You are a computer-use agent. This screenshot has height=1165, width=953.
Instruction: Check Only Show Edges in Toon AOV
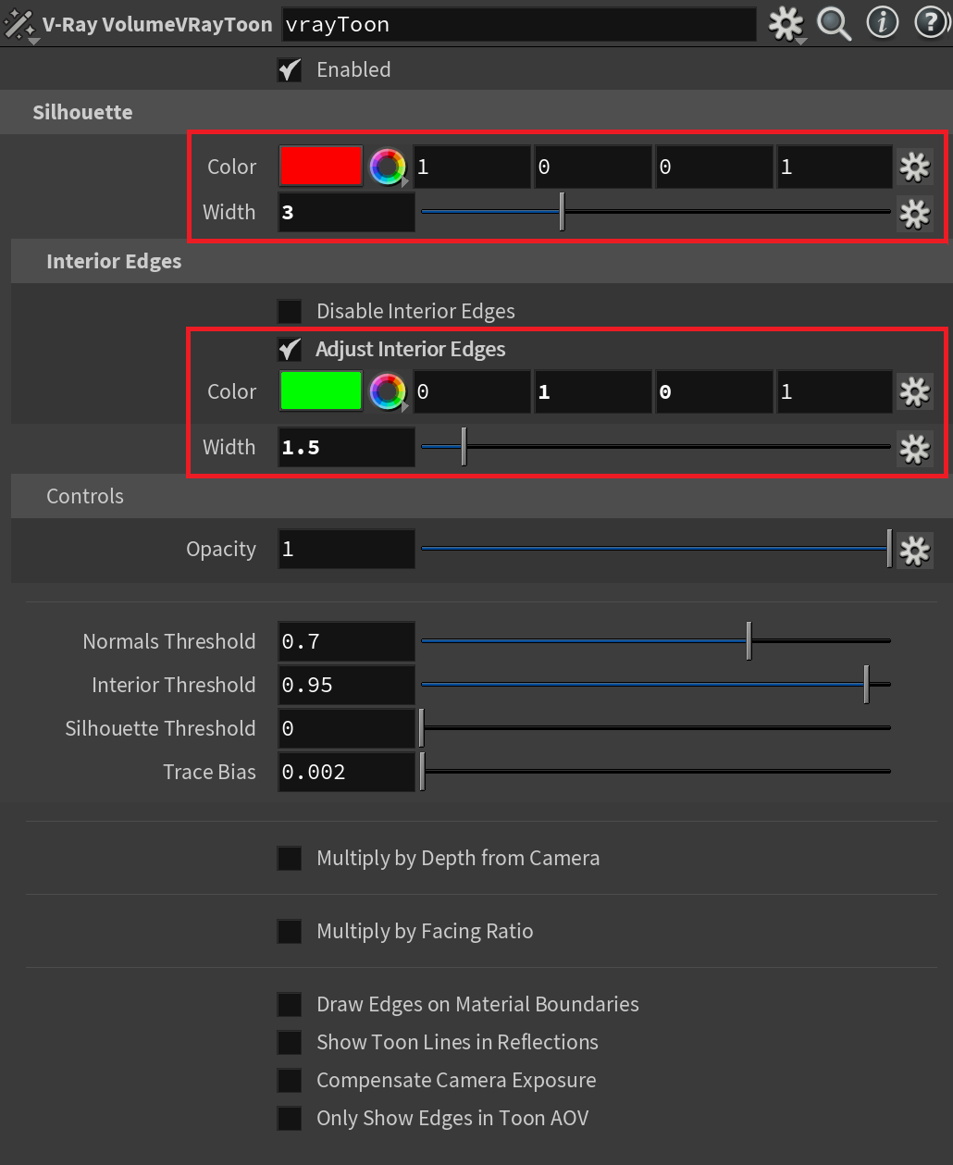[x=290, y=1118]
